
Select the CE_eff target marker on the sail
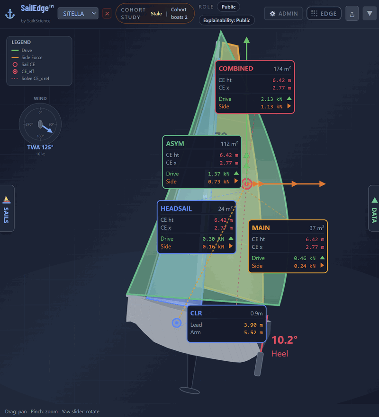[247, 184]
